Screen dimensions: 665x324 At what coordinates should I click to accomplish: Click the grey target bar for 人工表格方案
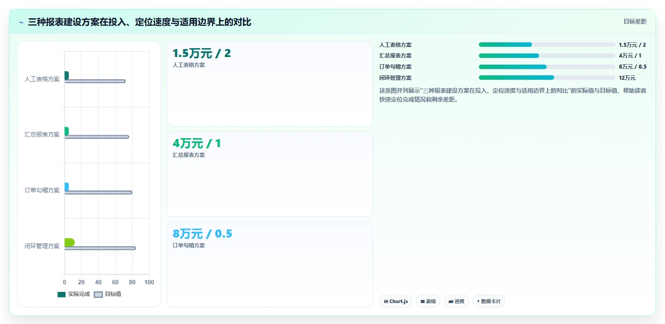point(95,81)
